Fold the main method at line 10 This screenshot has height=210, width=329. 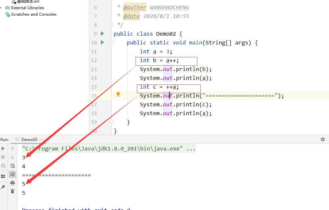(x=111, y=43)
